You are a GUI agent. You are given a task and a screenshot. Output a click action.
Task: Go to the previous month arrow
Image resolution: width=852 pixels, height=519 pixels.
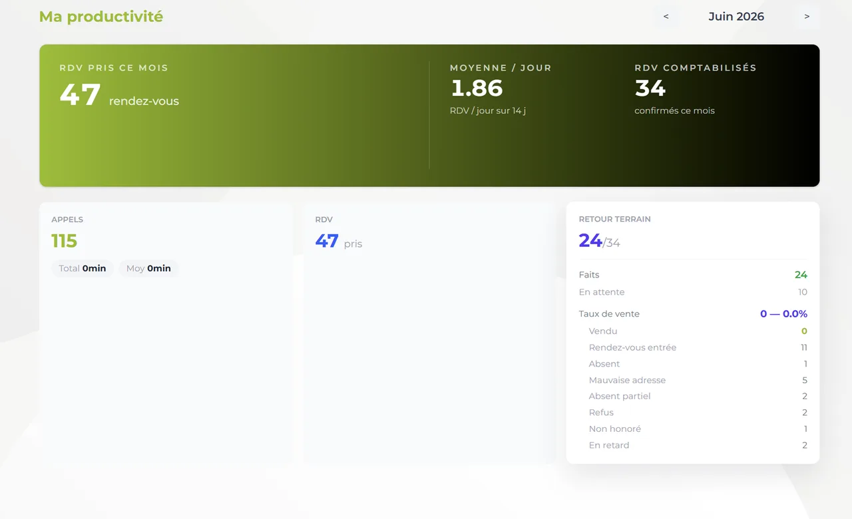[666, 17]
